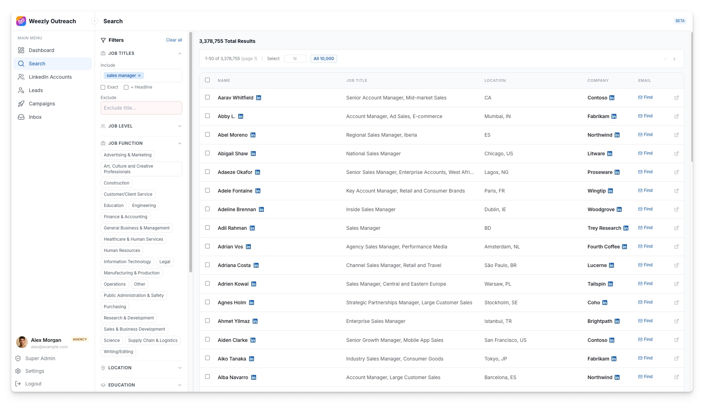Click the LinkedIn icon beside Brightpath
The height and width of the screenshot is (403, 704).
[617, 321]
